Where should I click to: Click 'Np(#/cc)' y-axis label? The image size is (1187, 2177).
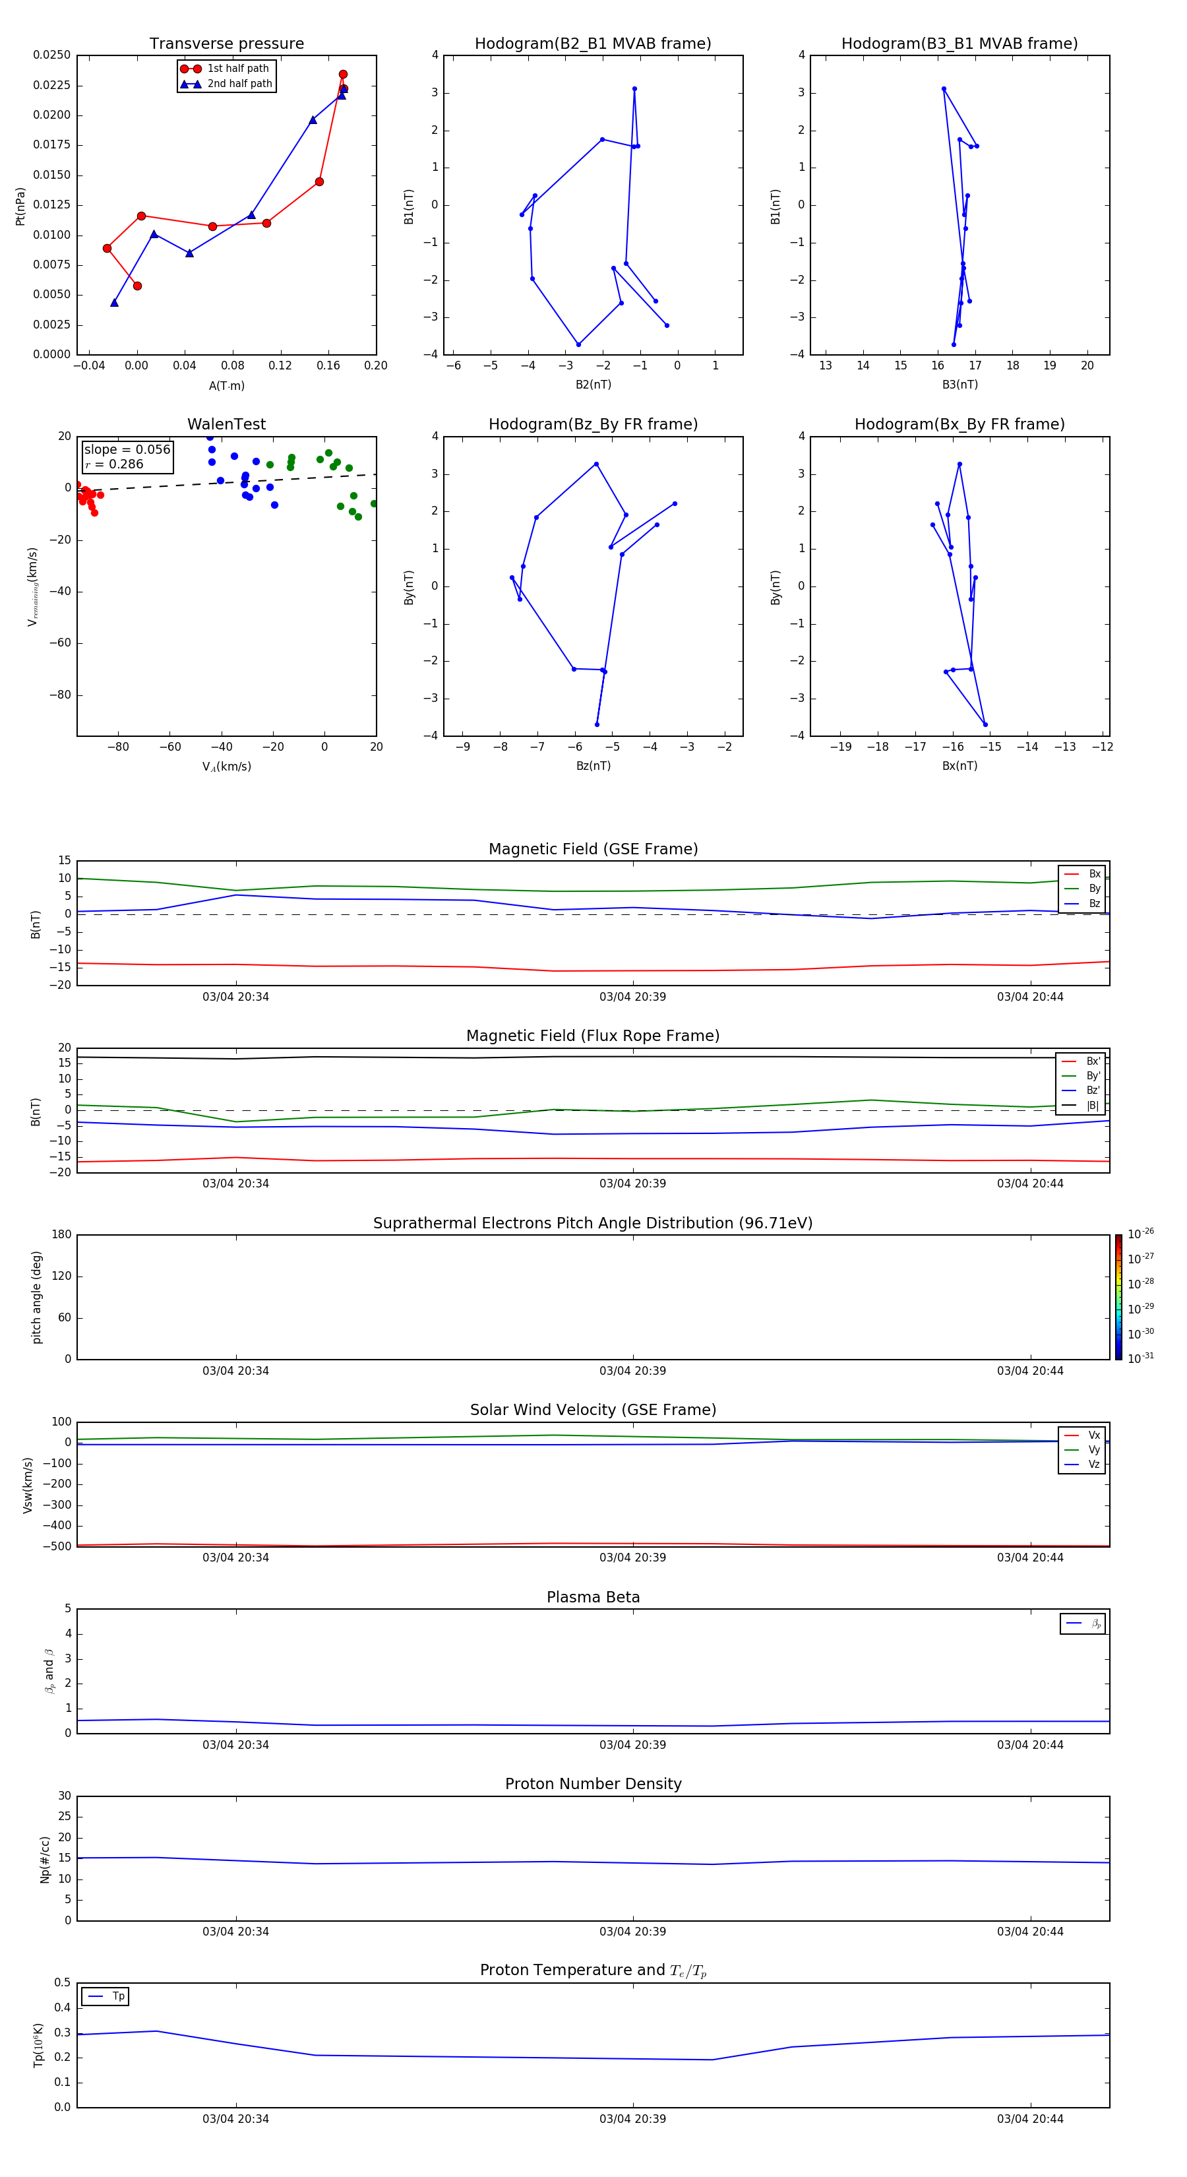tap(45, 1859)
